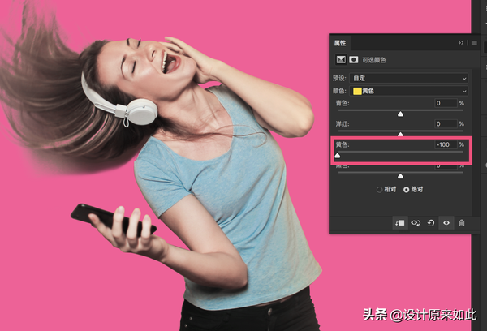Click the 黄色 slider handle
This screenshot has width=487, height=331.
pos(338,154)
